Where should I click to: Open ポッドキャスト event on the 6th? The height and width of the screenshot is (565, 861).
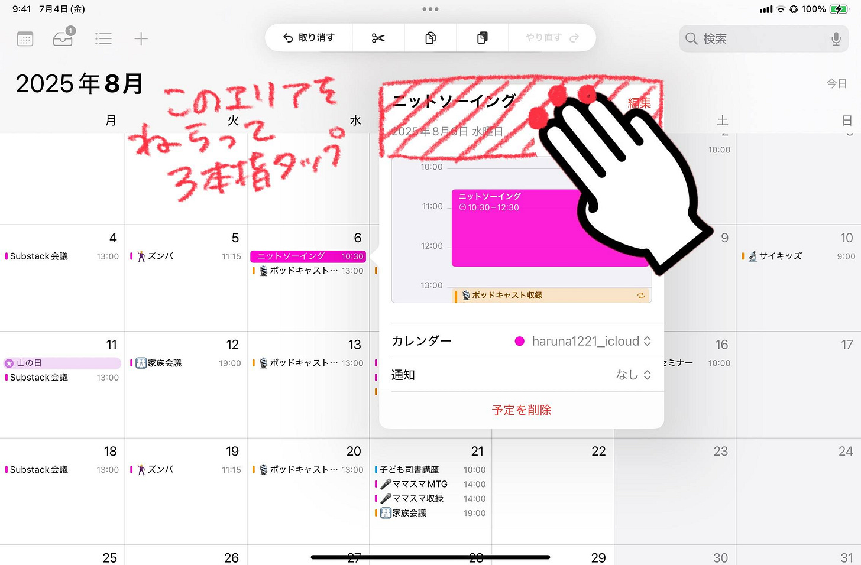pos(308,271)
